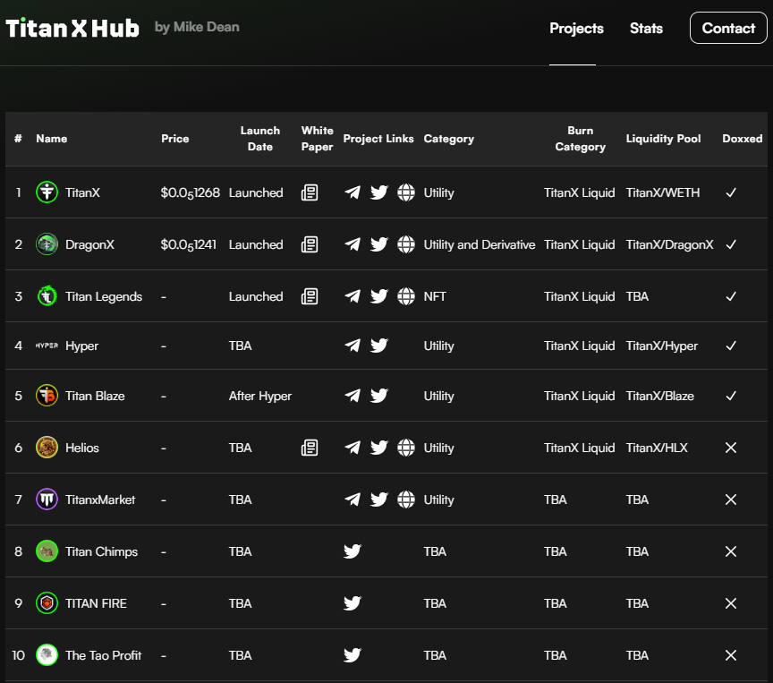Viewport: 773px width, 683px height.
Task: Click the Helios token logo
Action: click(x=47, y=448)
